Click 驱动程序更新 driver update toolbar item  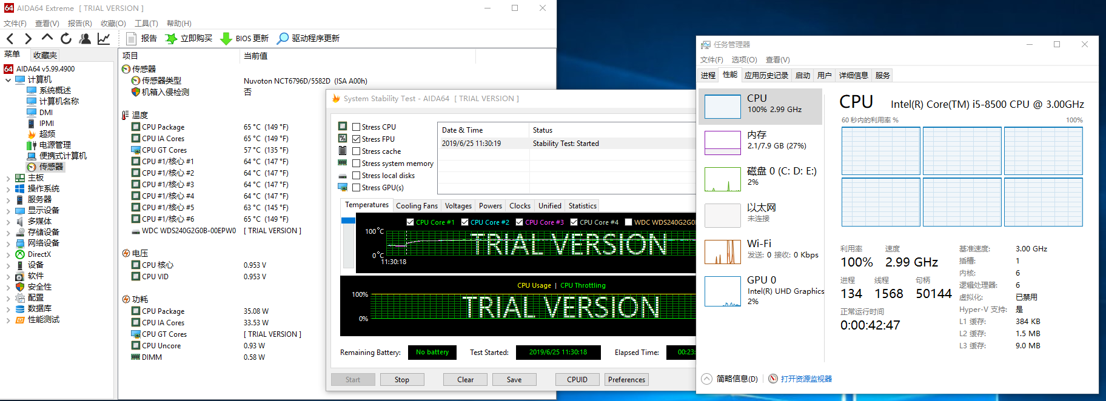tap(308, 39)
